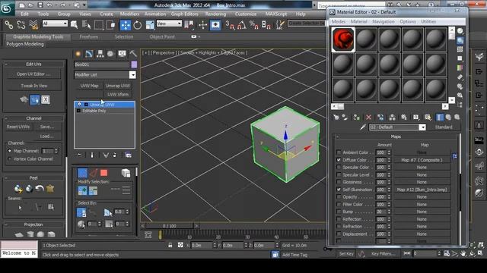Open the Motion command panel tab
The image size is (487, 273).
tap(110, 54)
